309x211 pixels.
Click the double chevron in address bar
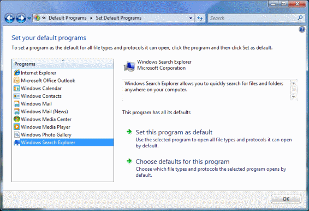(44, 18)
